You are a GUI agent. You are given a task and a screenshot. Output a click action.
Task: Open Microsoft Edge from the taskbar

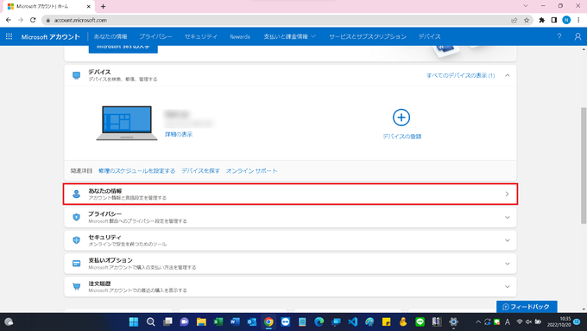tap(319, 321)
